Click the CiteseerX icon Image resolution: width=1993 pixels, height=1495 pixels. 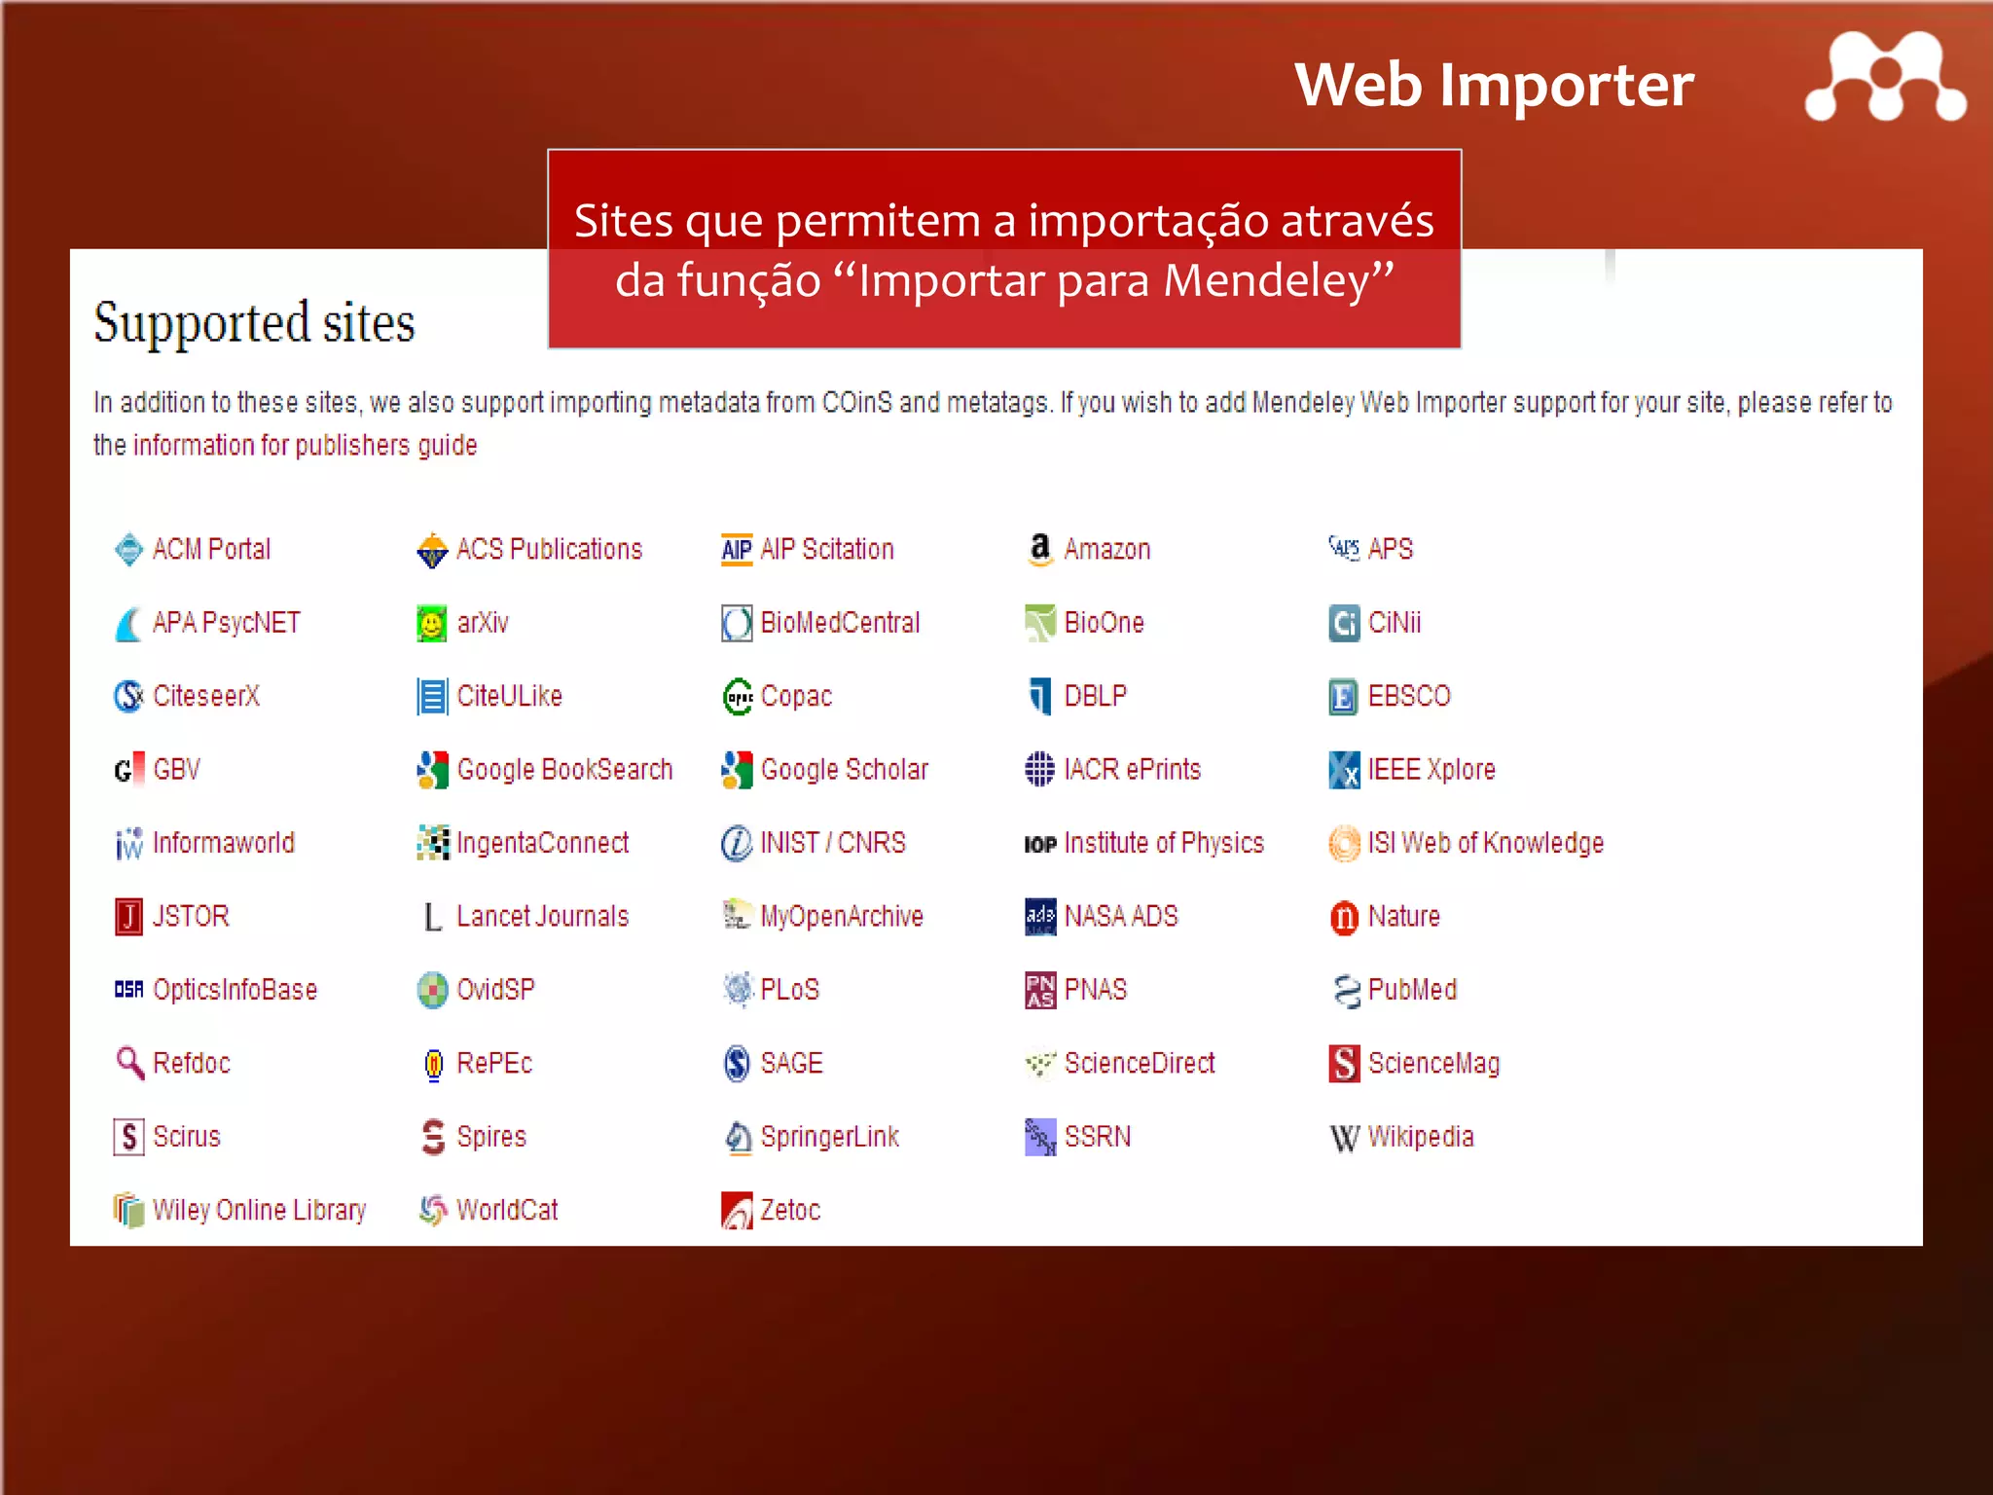coord(128,697)
